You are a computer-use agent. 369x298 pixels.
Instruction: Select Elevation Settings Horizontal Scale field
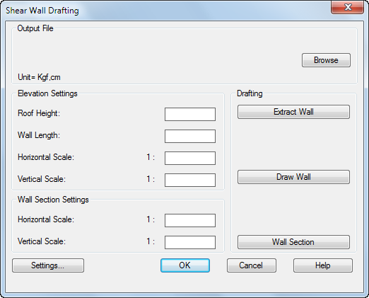(190, 158)
